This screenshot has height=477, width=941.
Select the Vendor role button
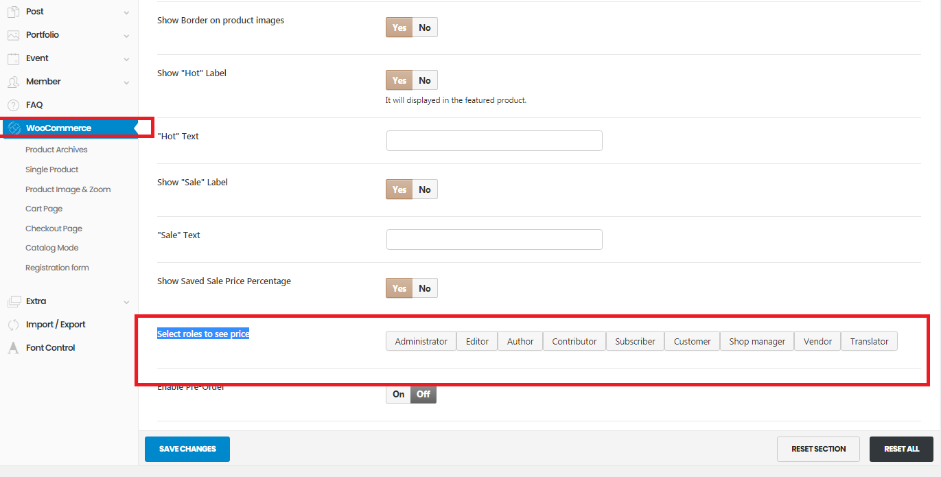(817, 341)
